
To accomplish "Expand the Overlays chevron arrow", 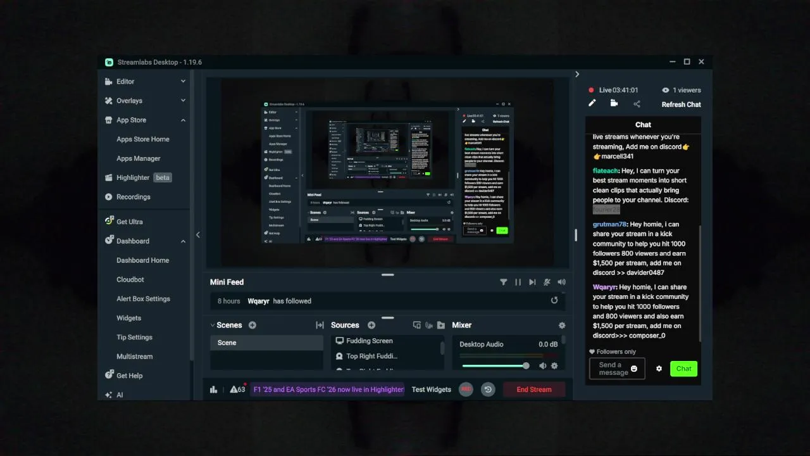I will point(183,101).
